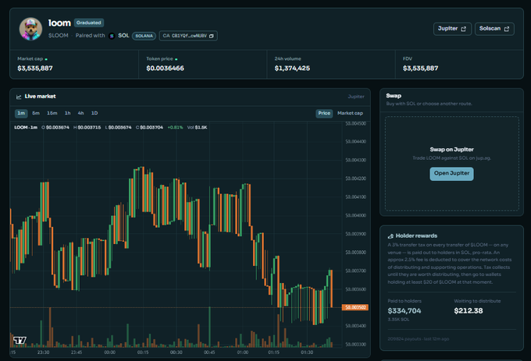Click the Swap on Jupiter heading

pyautogui.click(x=452, y=150)
